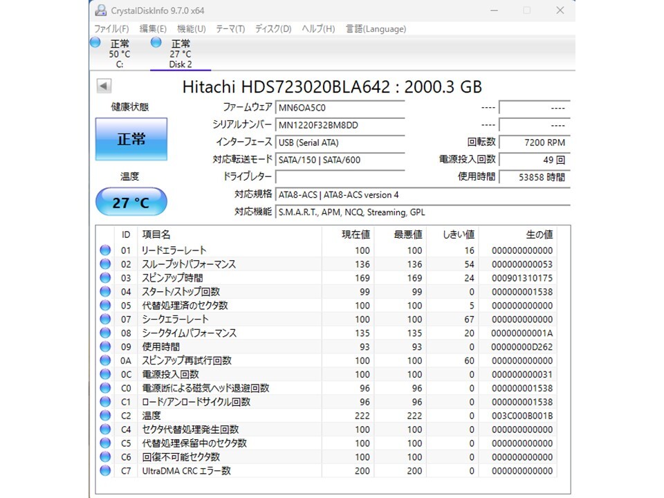Click status orb for C4 セクタ代替処理発生回数
This screenshot has width=664, height=498.
105,429
